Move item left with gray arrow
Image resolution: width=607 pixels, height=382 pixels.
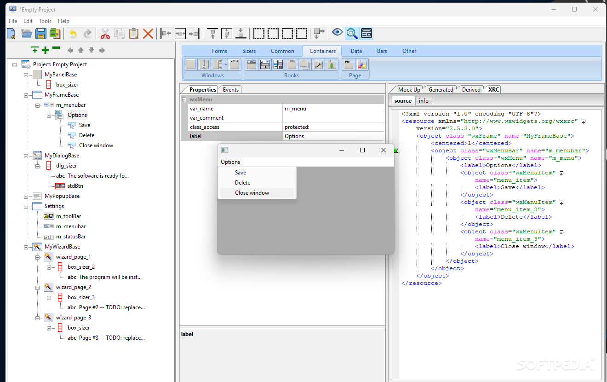tap(70, 50)
